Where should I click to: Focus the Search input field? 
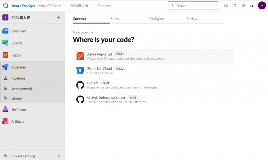point(193,5)
